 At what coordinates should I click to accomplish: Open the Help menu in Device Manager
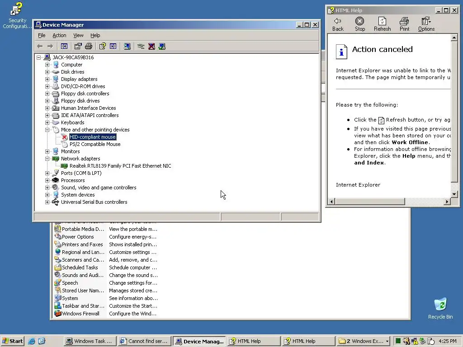pos(95,35)
